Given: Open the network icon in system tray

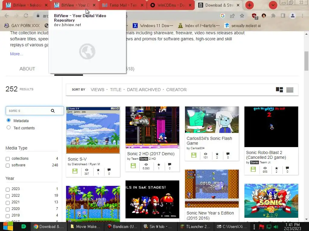Looking at the screenshot, I should coord(269,227).
